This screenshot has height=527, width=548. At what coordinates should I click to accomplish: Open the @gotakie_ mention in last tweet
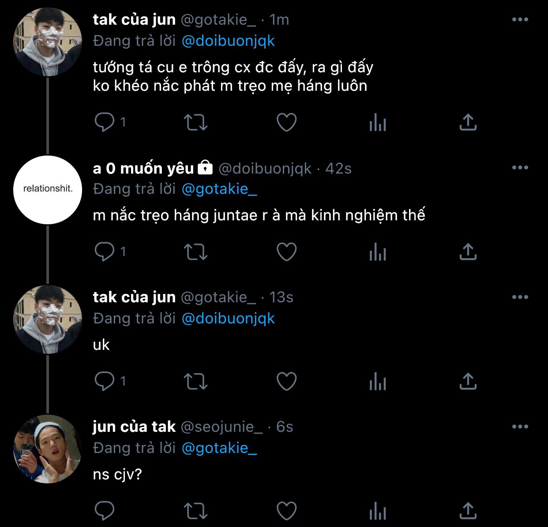pyautogui.click(x=219, y=448)
